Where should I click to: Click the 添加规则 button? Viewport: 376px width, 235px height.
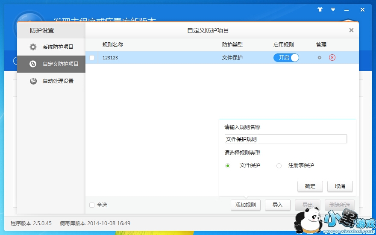pyautogui.click(x=246, y=205)
